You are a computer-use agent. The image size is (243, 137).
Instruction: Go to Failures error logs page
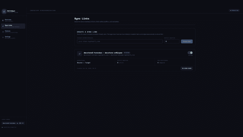tap(13, 32)
